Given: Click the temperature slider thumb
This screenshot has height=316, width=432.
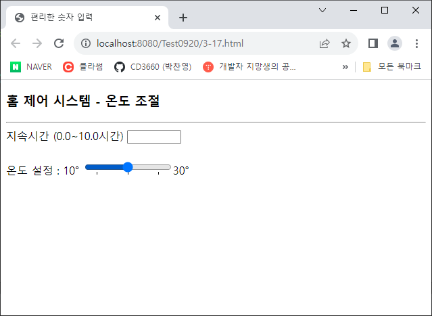Looking at the screenshot, I should pos(128,167).
